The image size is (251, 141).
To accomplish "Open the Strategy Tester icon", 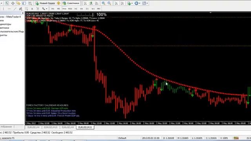I will [30, 3].
